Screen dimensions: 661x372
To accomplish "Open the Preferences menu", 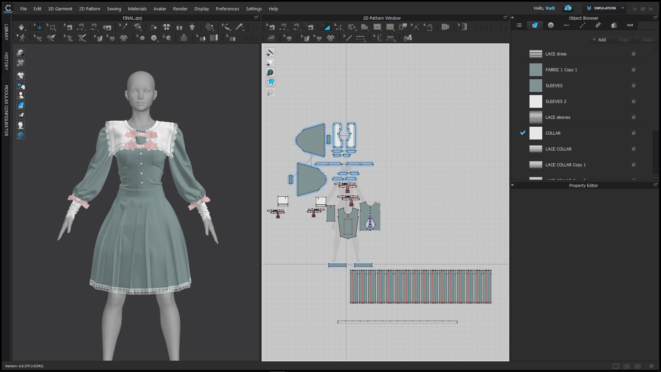I will click(227, 9).
